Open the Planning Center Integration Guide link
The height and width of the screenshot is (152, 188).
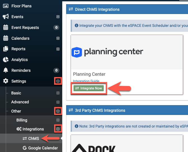tap(86, 81)
